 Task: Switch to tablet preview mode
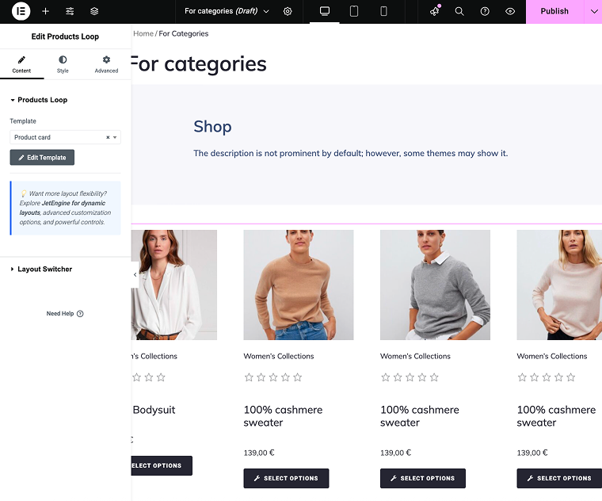[x=354, y=12]
